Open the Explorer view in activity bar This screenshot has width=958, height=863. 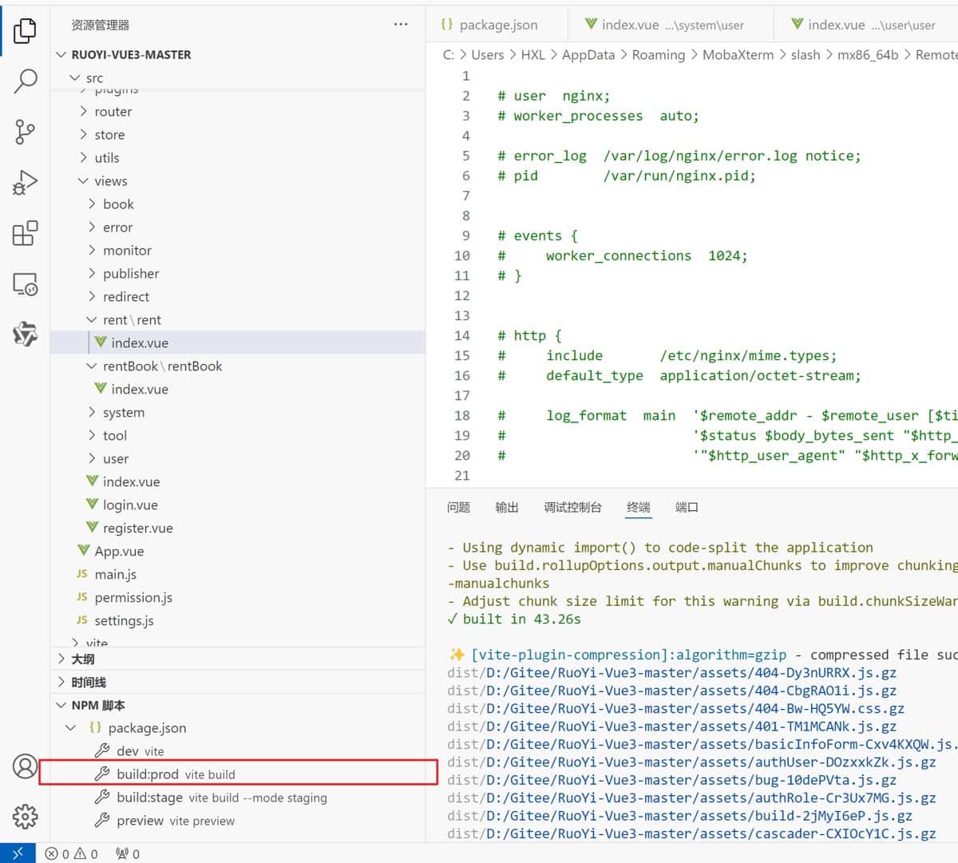pyautogui.click(x=25, y=30)
